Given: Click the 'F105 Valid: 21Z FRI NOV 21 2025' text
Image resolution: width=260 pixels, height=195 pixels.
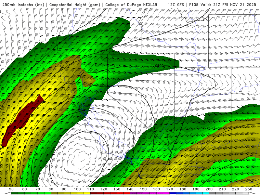Looking at the screenshot, I should click(x=223, y=5).
